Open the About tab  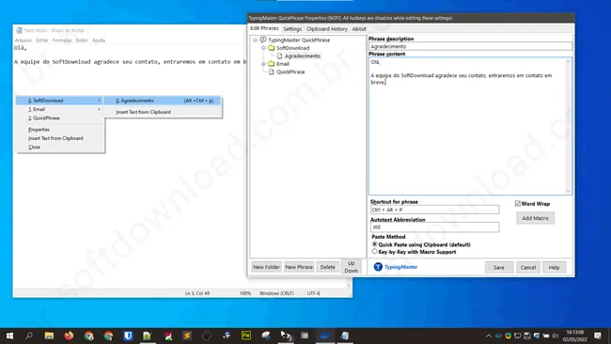tap(359, 29)
